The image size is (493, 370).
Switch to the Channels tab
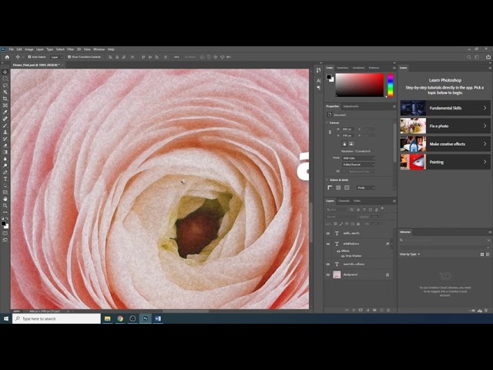click(344, 200)
